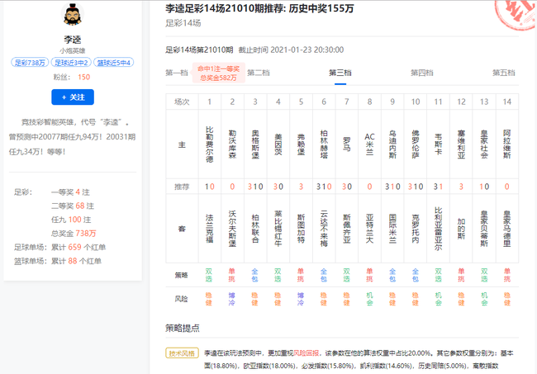Open the 第五档 tab
Viewport: 537px width, 374px height.
[x=503, y=73]
